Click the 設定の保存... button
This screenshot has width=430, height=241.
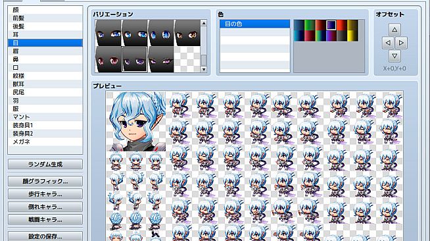(x=45, y=236)
